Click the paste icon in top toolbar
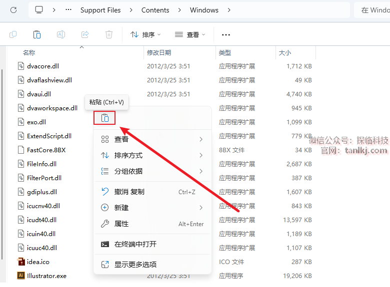This screenshot has height=287, width=390. pos(37,34)
